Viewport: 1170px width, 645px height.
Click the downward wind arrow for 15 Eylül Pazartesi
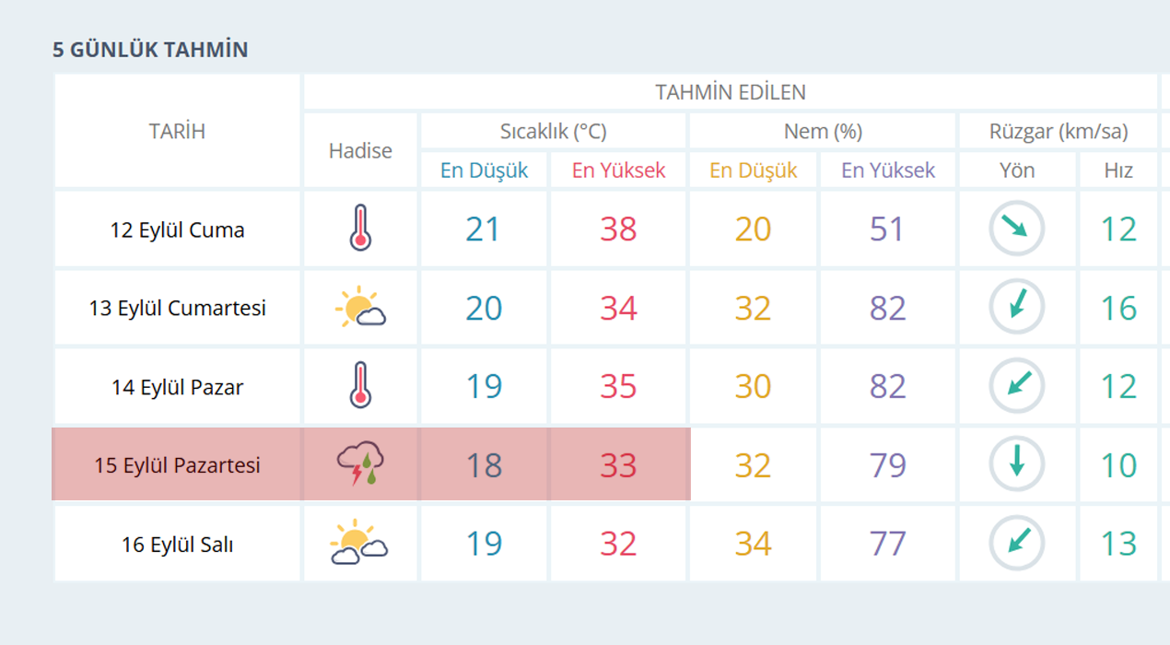[x=1016, y=464]
